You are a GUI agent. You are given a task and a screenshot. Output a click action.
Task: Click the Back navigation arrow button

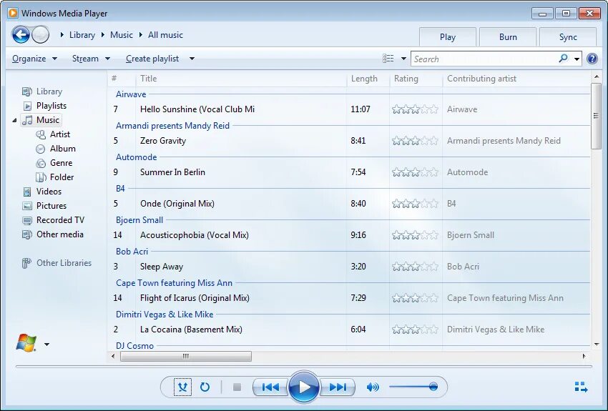[x=21, y=35]
